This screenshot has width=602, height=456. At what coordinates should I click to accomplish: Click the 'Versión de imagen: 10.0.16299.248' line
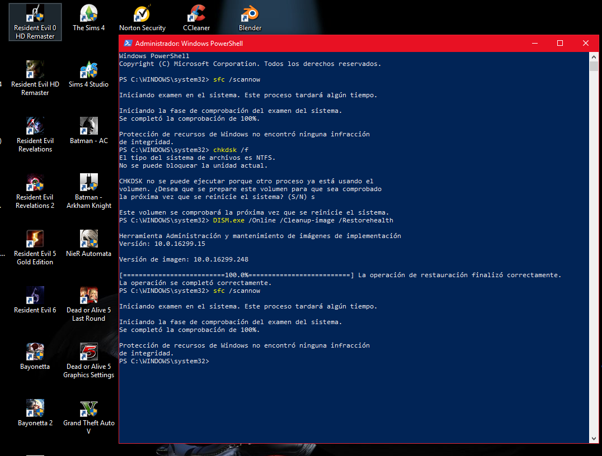pos(184,259)
